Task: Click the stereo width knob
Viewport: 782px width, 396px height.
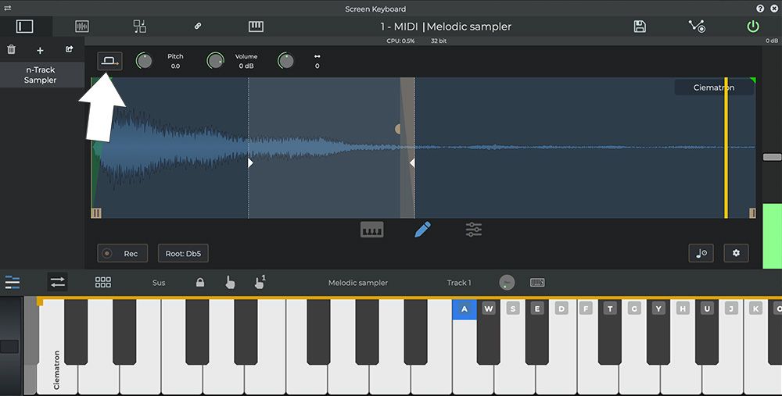Action: click(285, 61)
